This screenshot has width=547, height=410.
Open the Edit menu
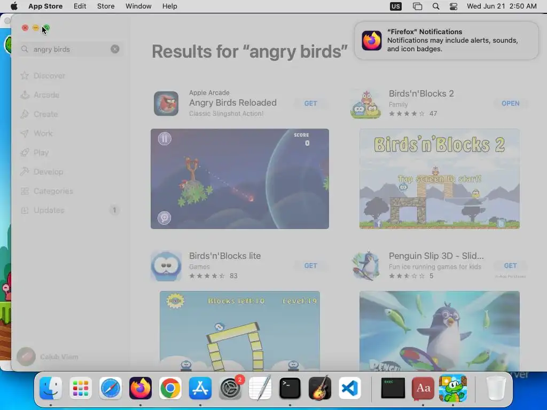pos(80,6)
